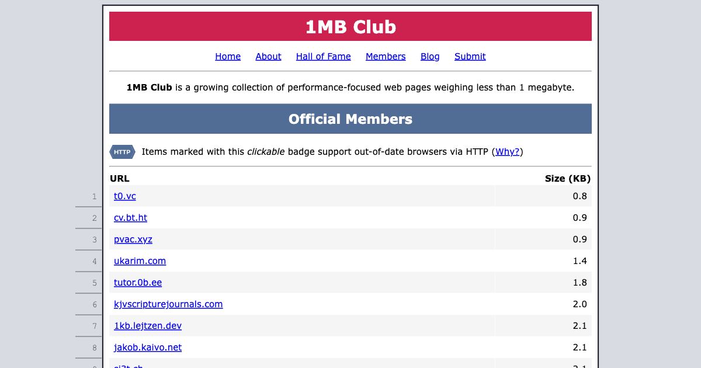Open the Home navigation link
The width and height of the screenshot is (701, 368).
[x=228, y=56]
